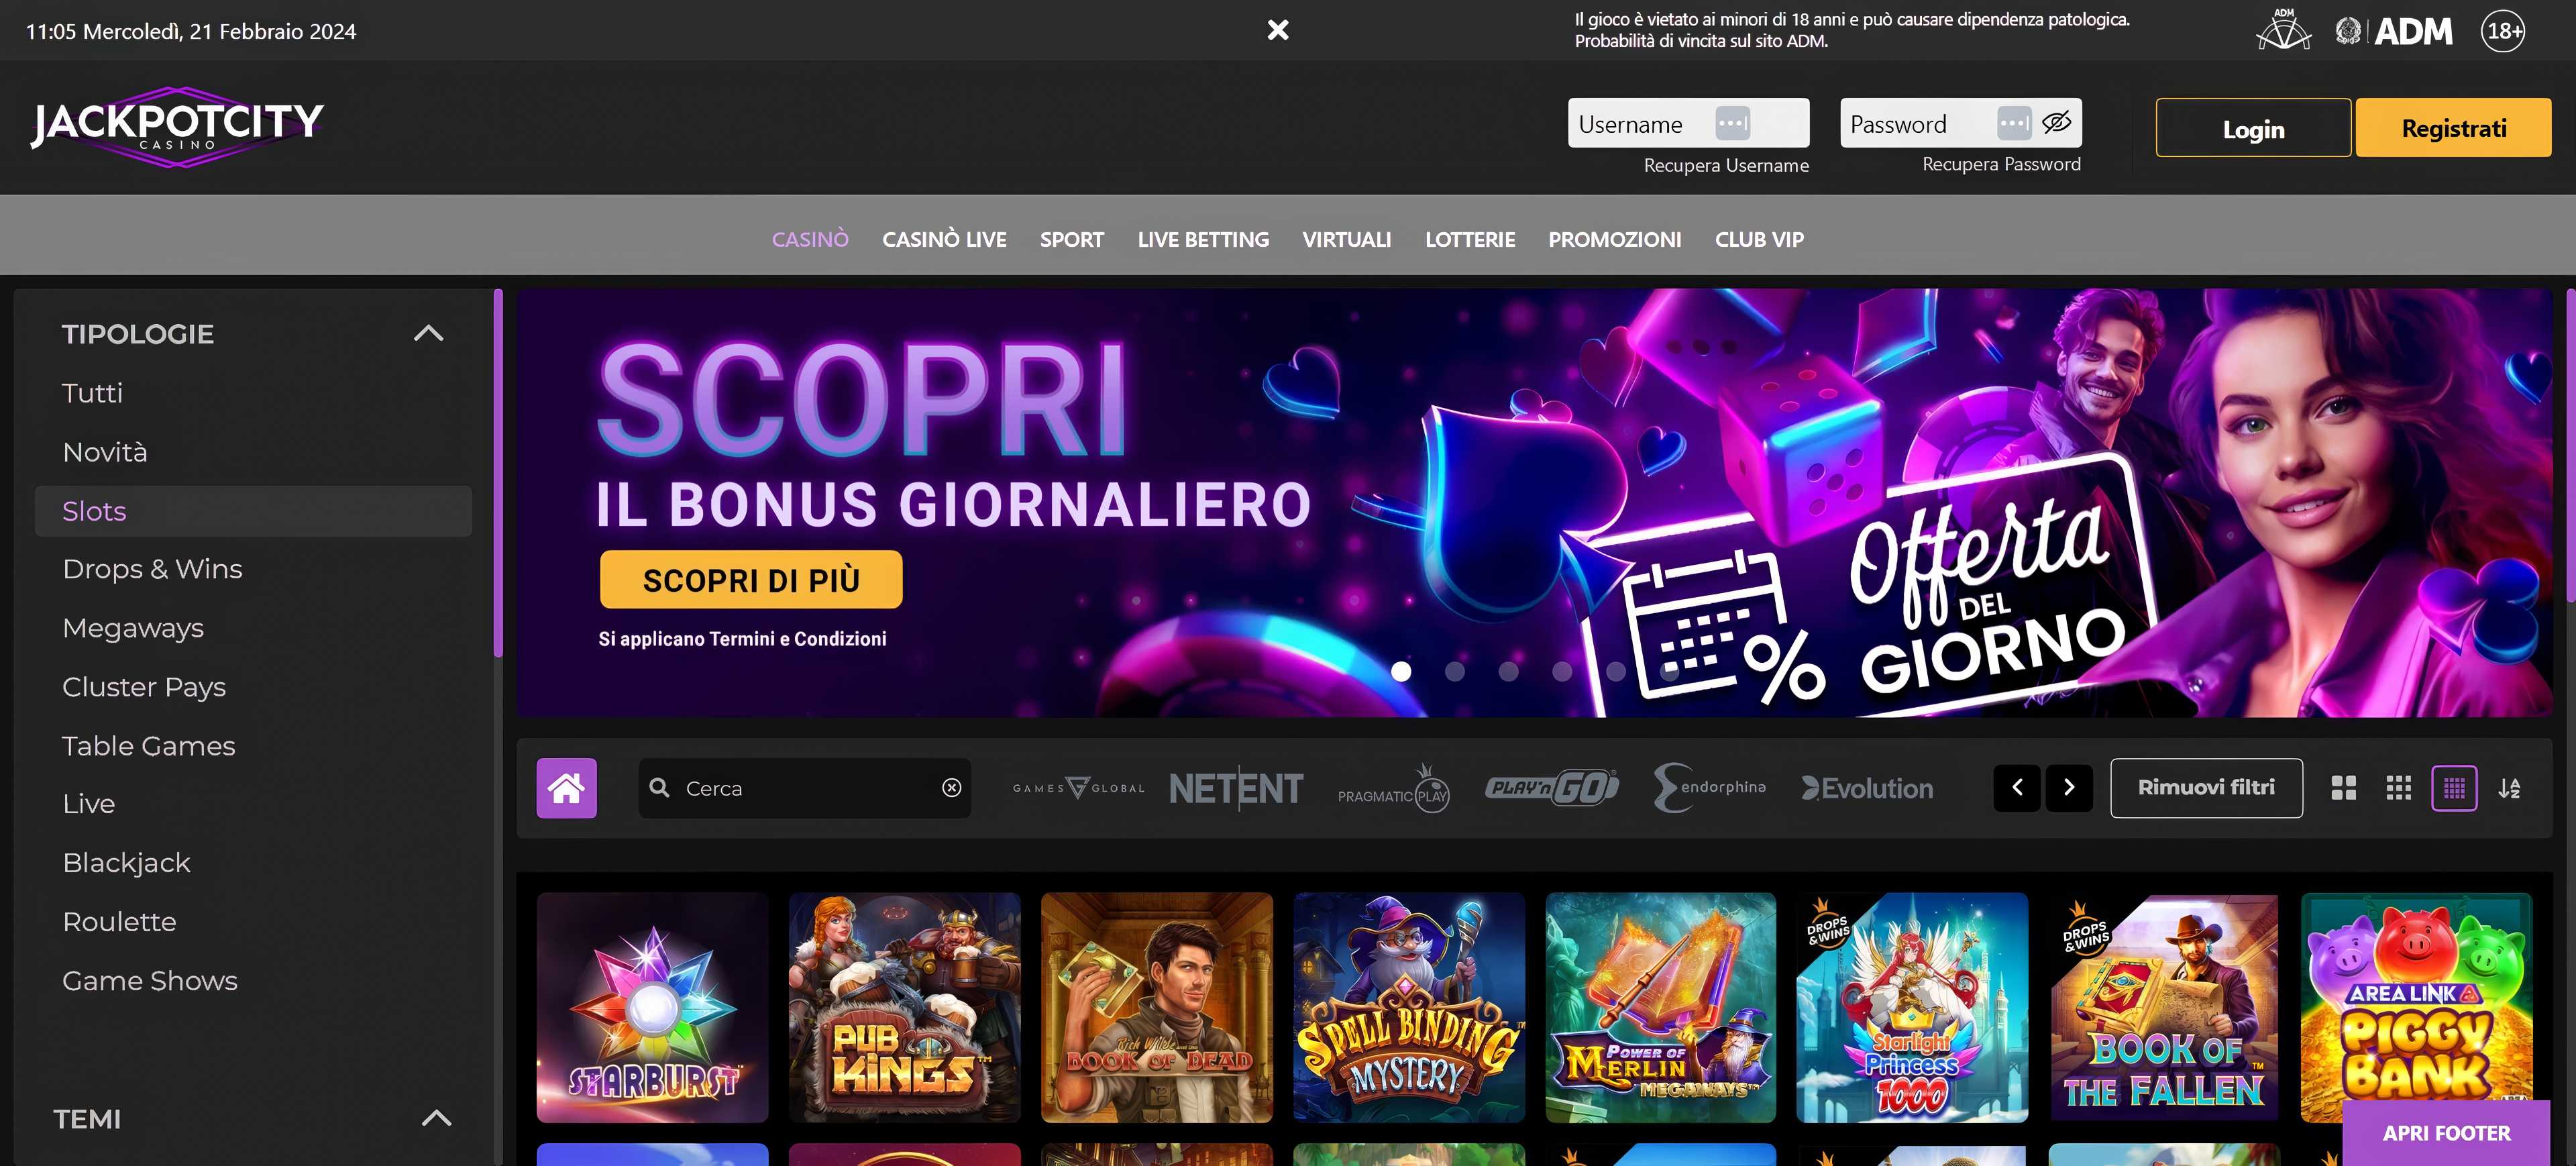Image resolution: width=2576 pixels, height=1166 pixels.
Task: Open the APRI FOOTER panel
Action: (x=2446, y=1133)
